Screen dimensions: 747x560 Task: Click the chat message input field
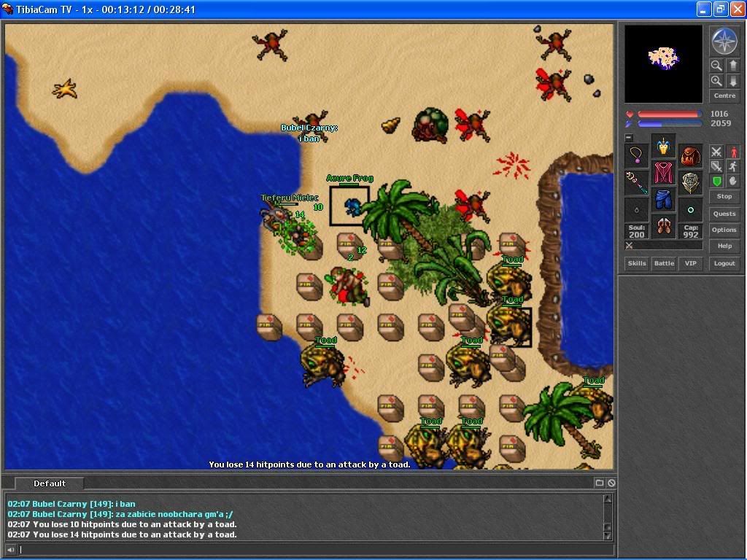(315, 550)
